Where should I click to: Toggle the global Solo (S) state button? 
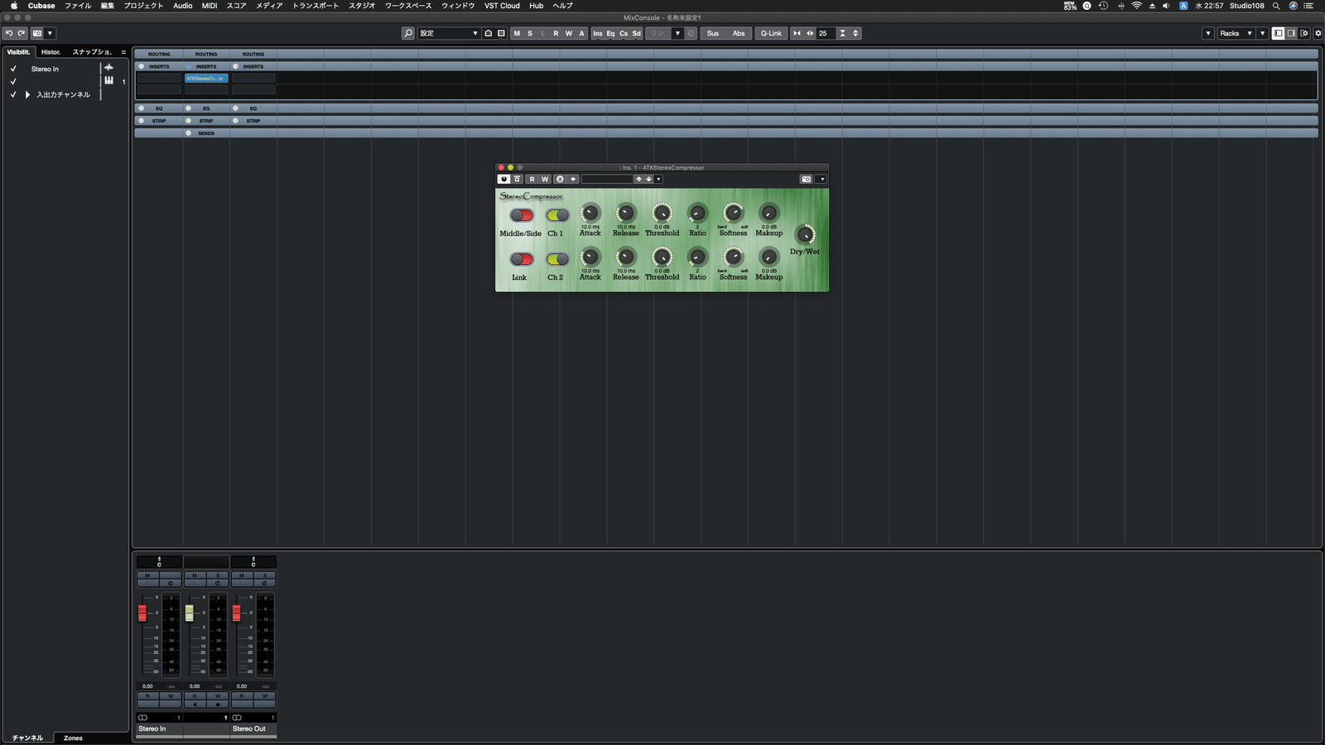(530, 33)
